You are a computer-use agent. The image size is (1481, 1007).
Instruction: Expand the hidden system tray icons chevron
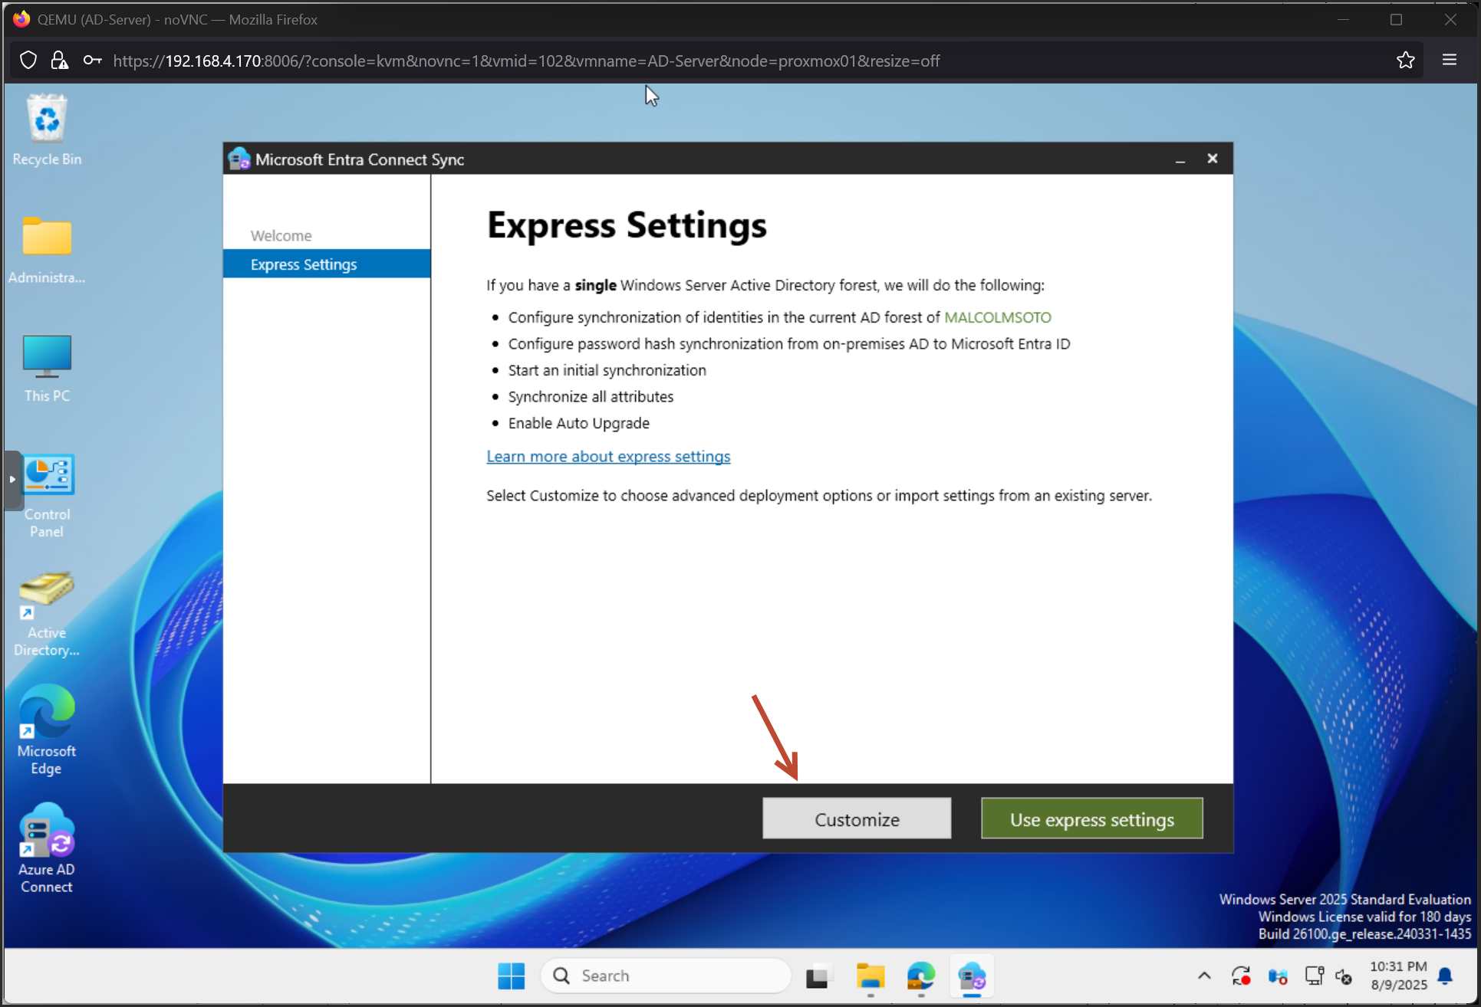pyautogui.click(x=1203, y=976)
